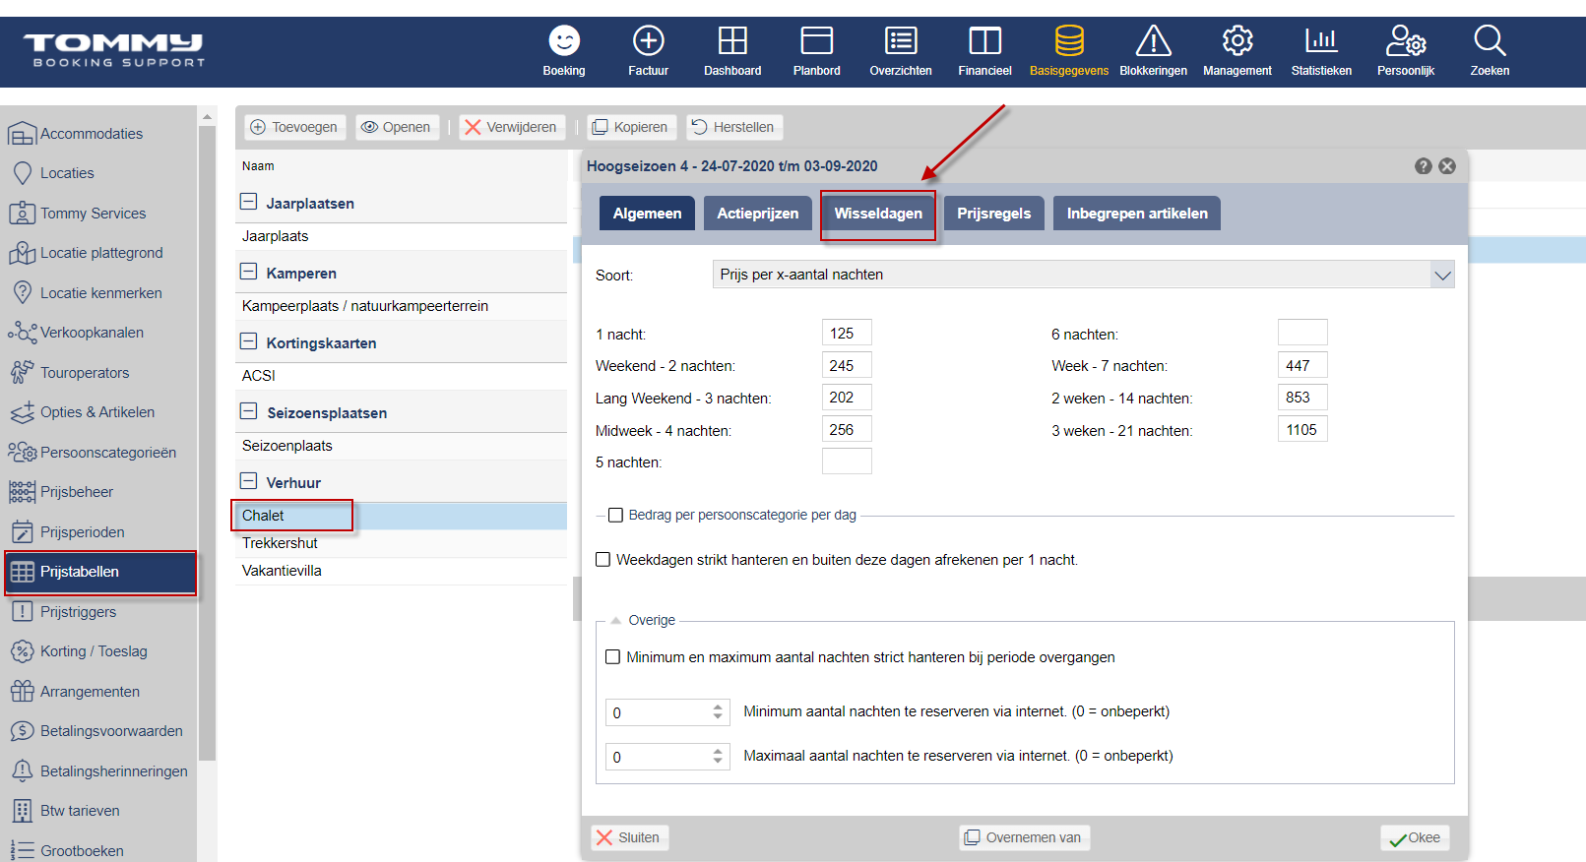Screen dimensions: 1586x862
Task: Adjust the Maximaal aantal nachten stepper
Action: tap(718, 756)
